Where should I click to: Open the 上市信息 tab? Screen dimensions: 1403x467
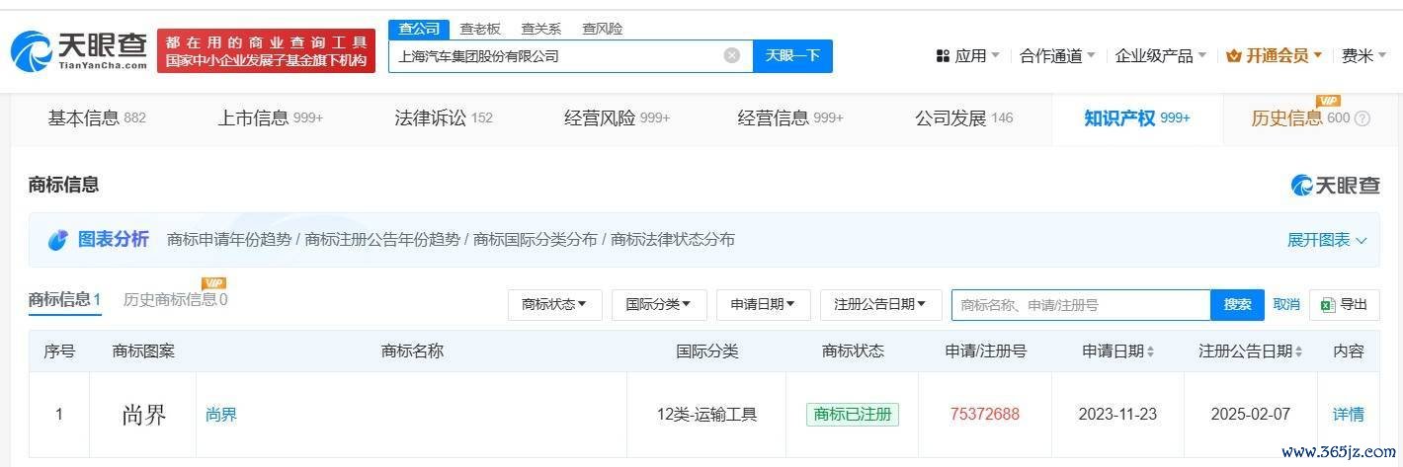(x=270, y=118)
